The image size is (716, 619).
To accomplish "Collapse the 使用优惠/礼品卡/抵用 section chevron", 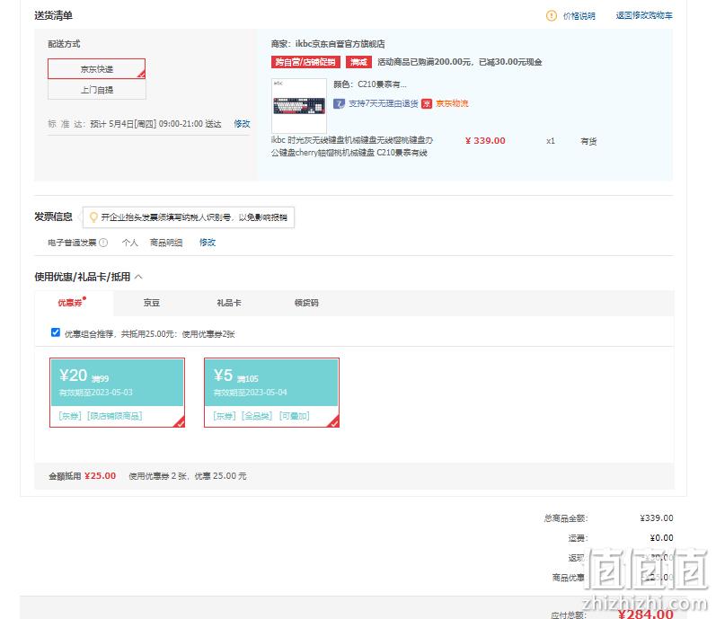I will (139, 277).
